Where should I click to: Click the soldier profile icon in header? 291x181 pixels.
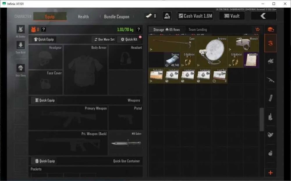167,16
